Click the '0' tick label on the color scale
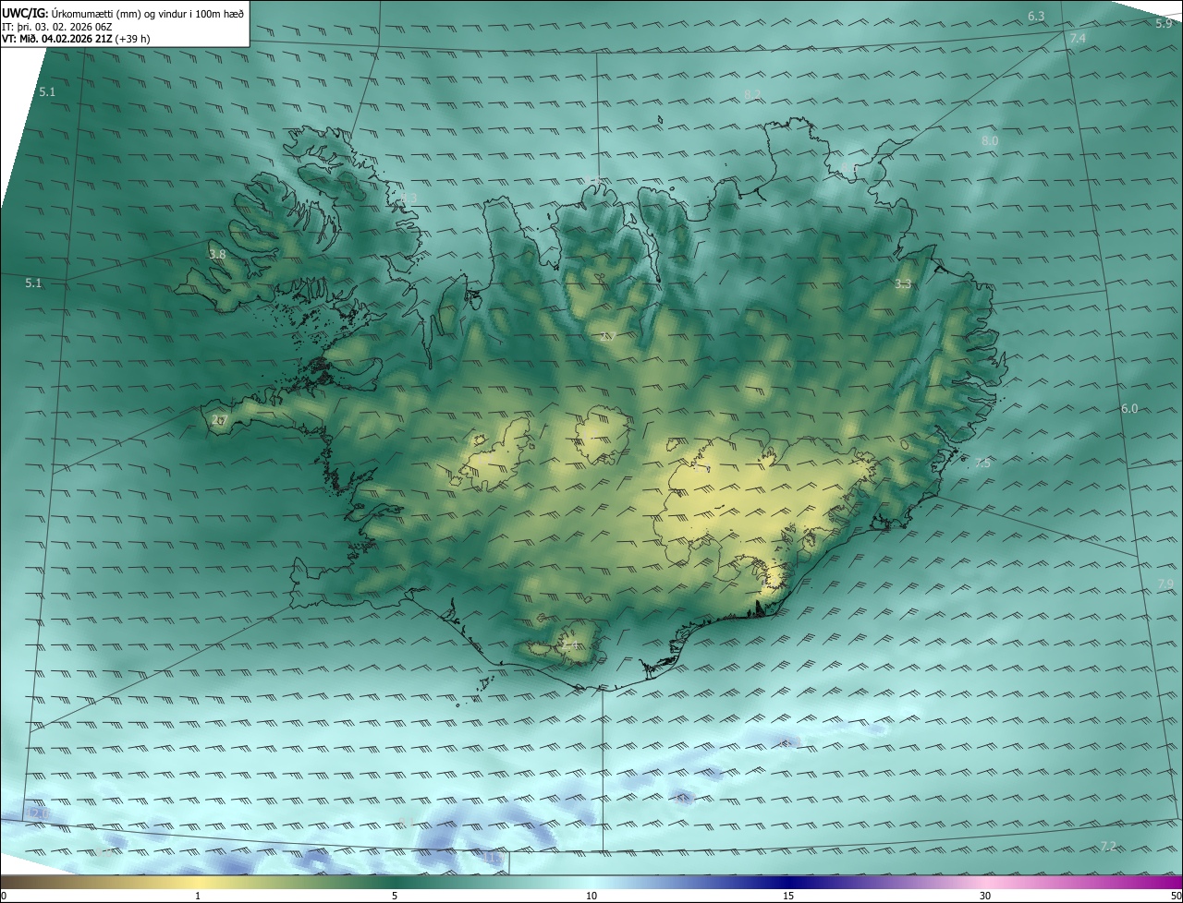This screenshot has width=1183, height=903. pyautogui.click(x=4, y=896)
